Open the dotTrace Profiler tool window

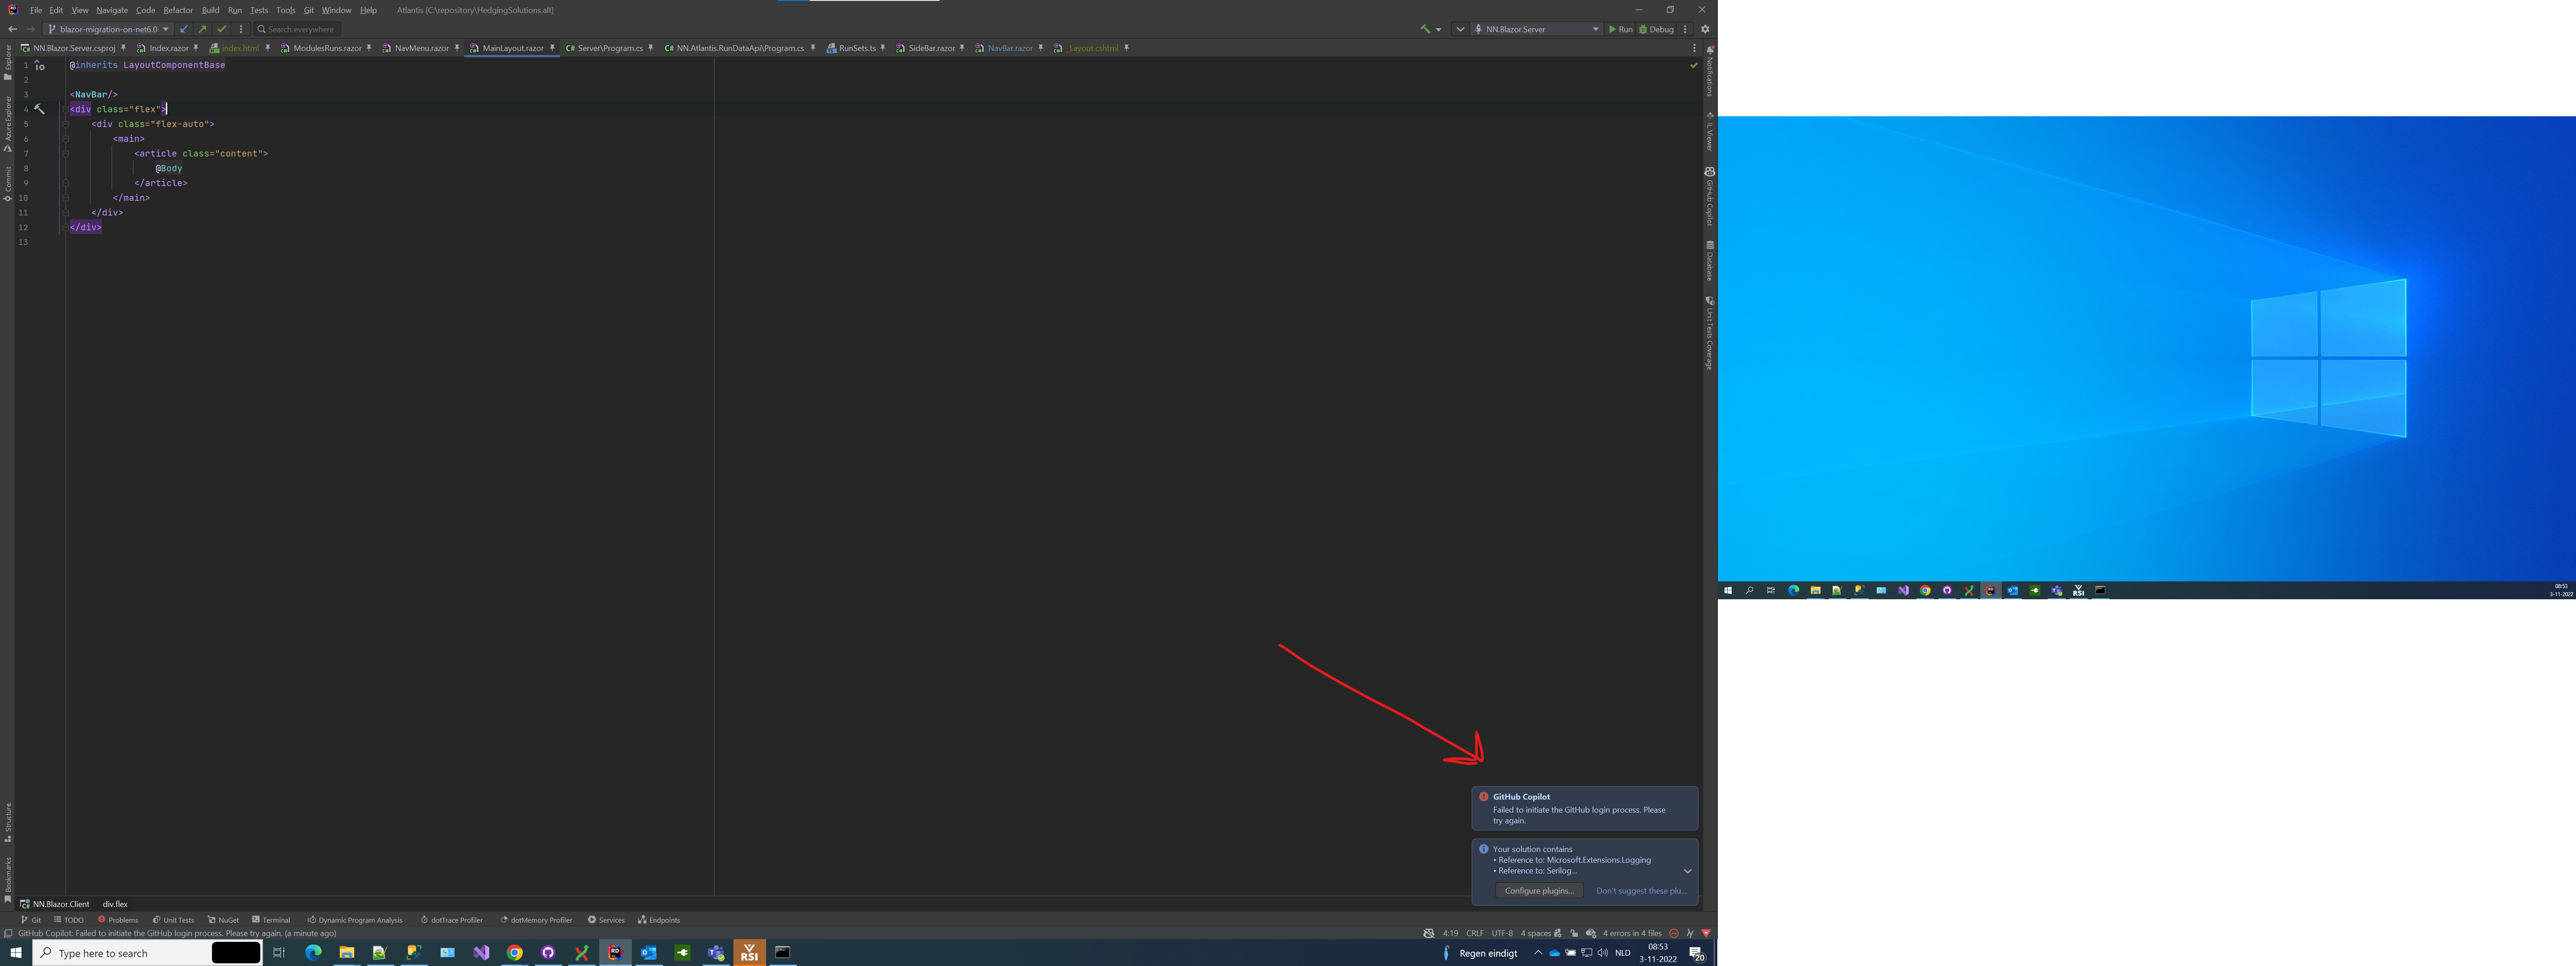tap(452, 920)
